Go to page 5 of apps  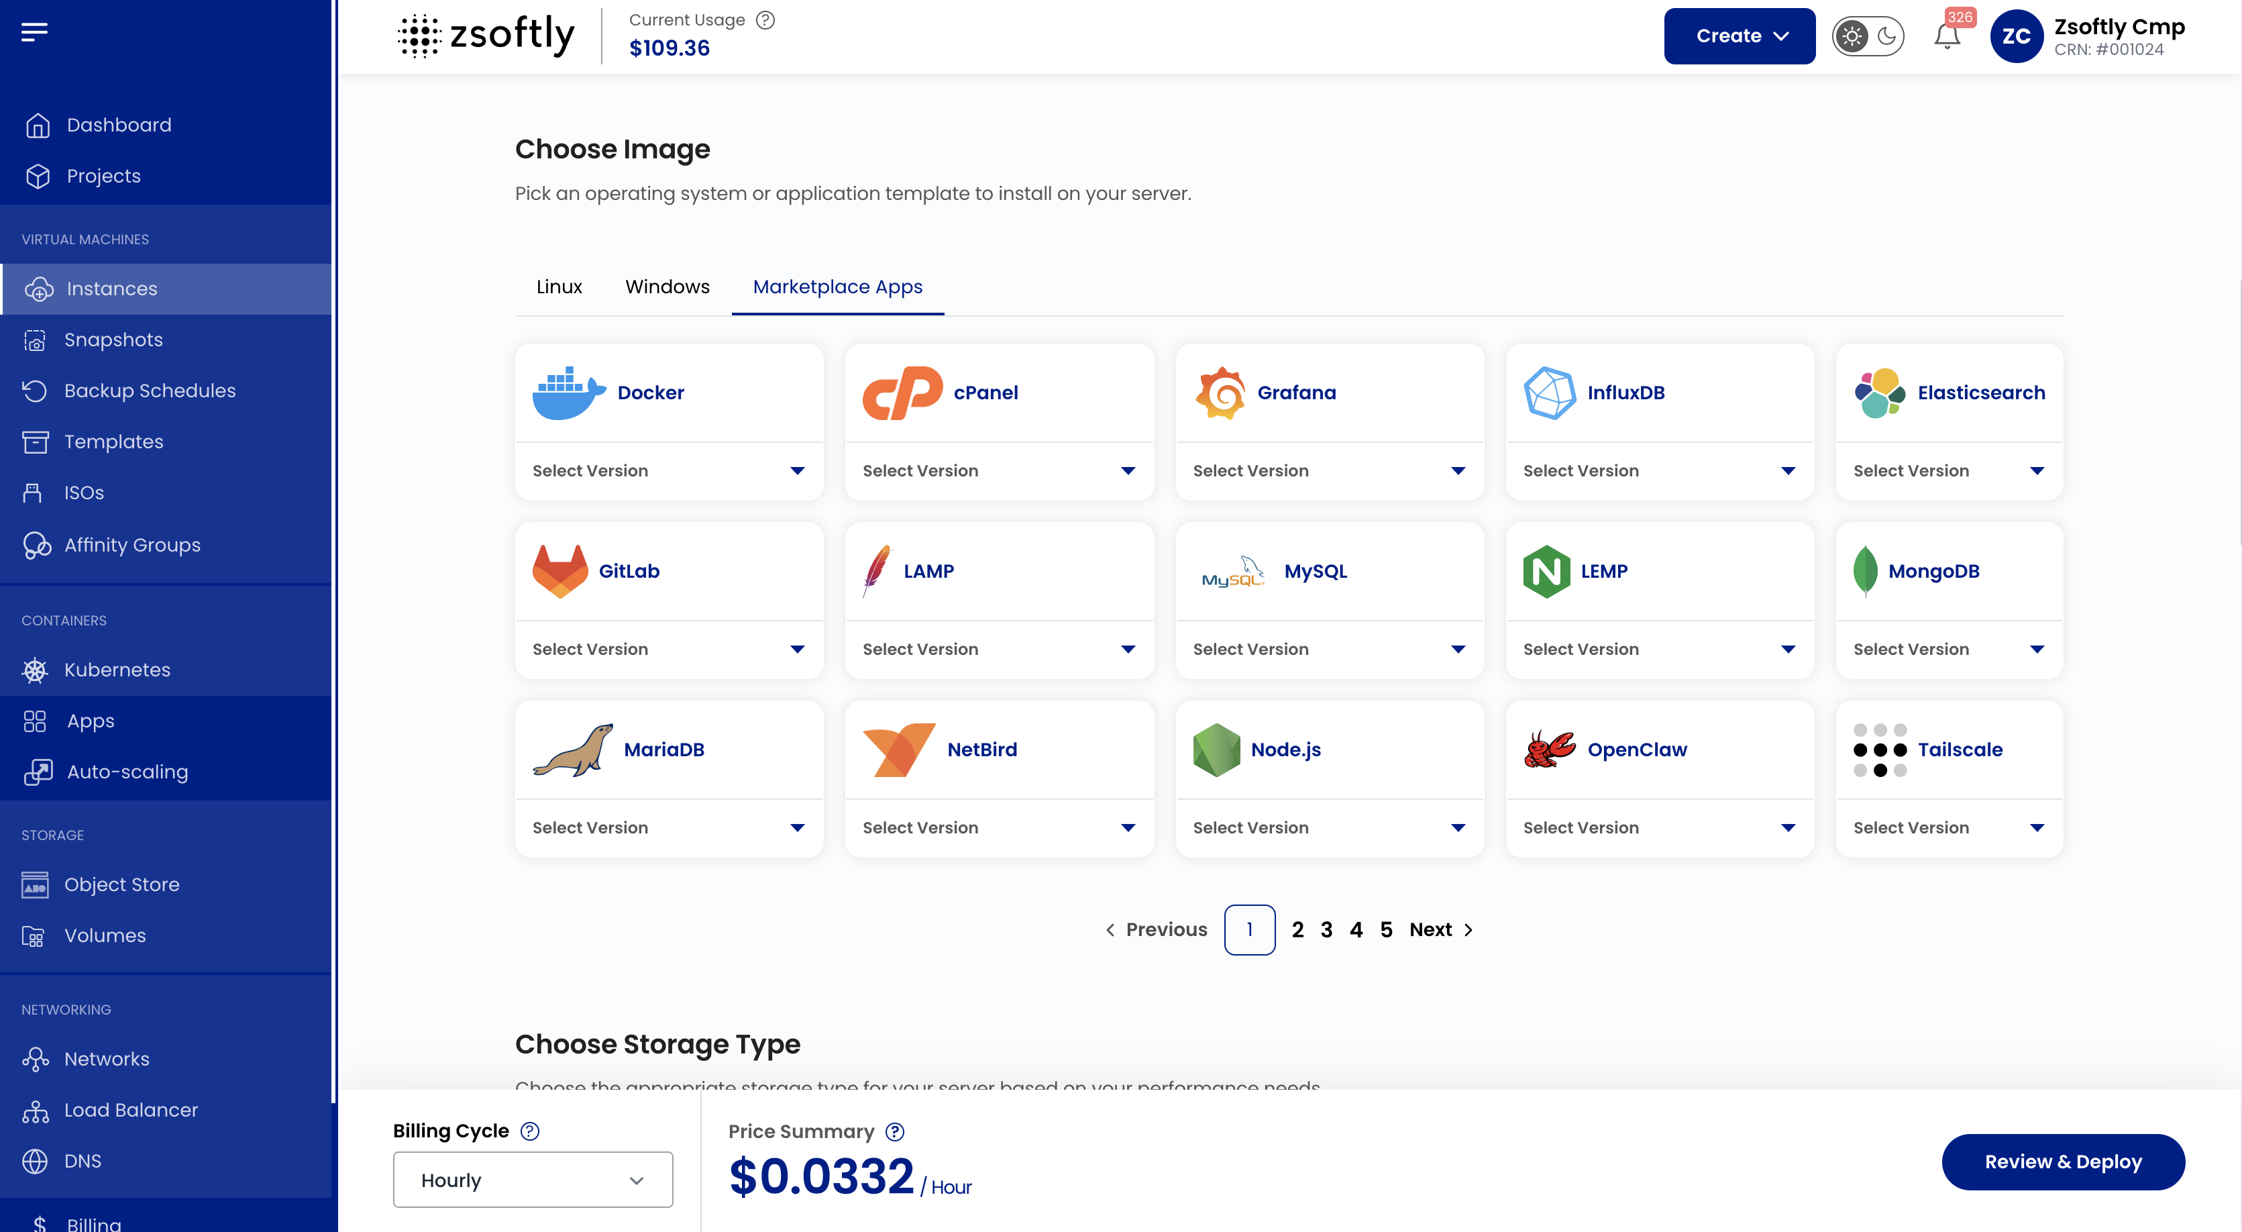[x=1385, y=930]
